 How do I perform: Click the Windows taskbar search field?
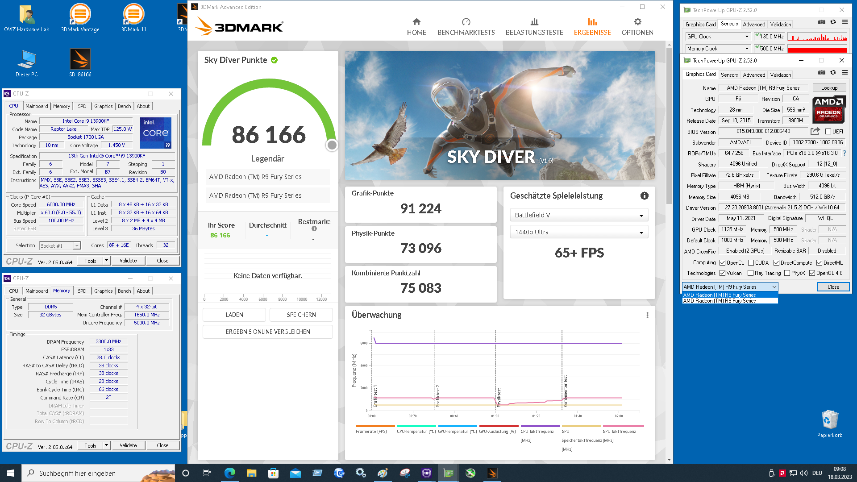(98, 473)
